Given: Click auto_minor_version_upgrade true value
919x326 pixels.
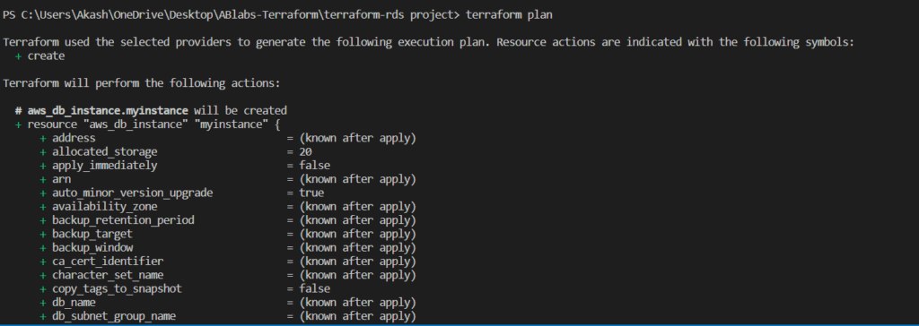Looking at the screenshot, I should pos(311,193).
